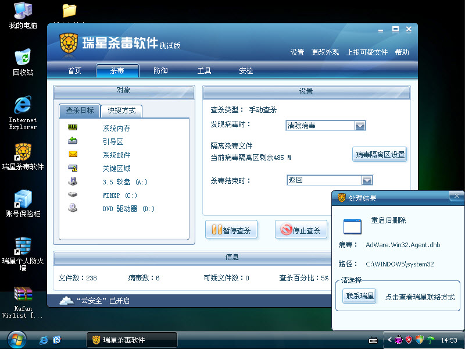Image resolution: width=465 pixels, height=349 pixels.
Task: Launch Internet Explorer from quick launch
Action: 44,340
